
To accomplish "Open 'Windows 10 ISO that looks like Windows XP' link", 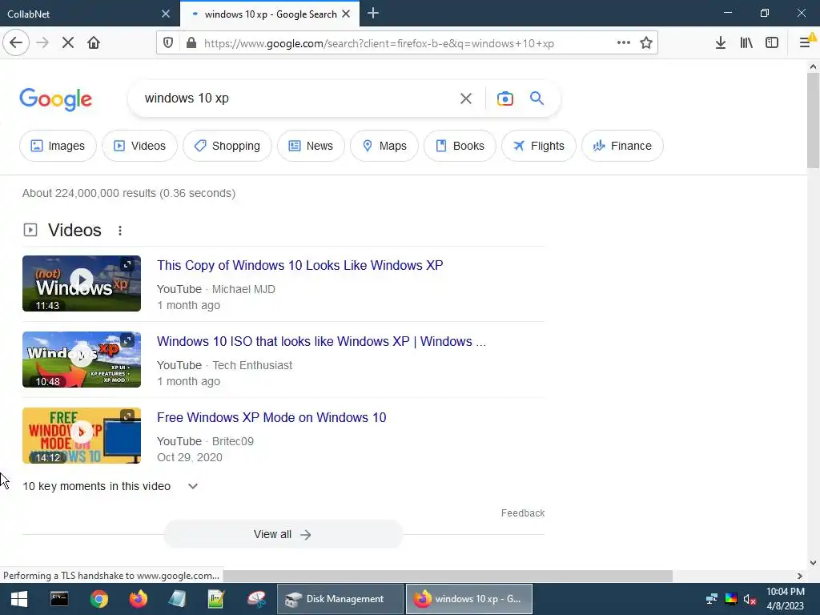I will (321, 341).
